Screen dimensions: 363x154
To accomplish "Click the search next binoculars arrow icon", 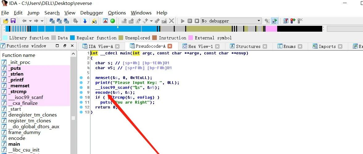I will [x=75, y=21].
